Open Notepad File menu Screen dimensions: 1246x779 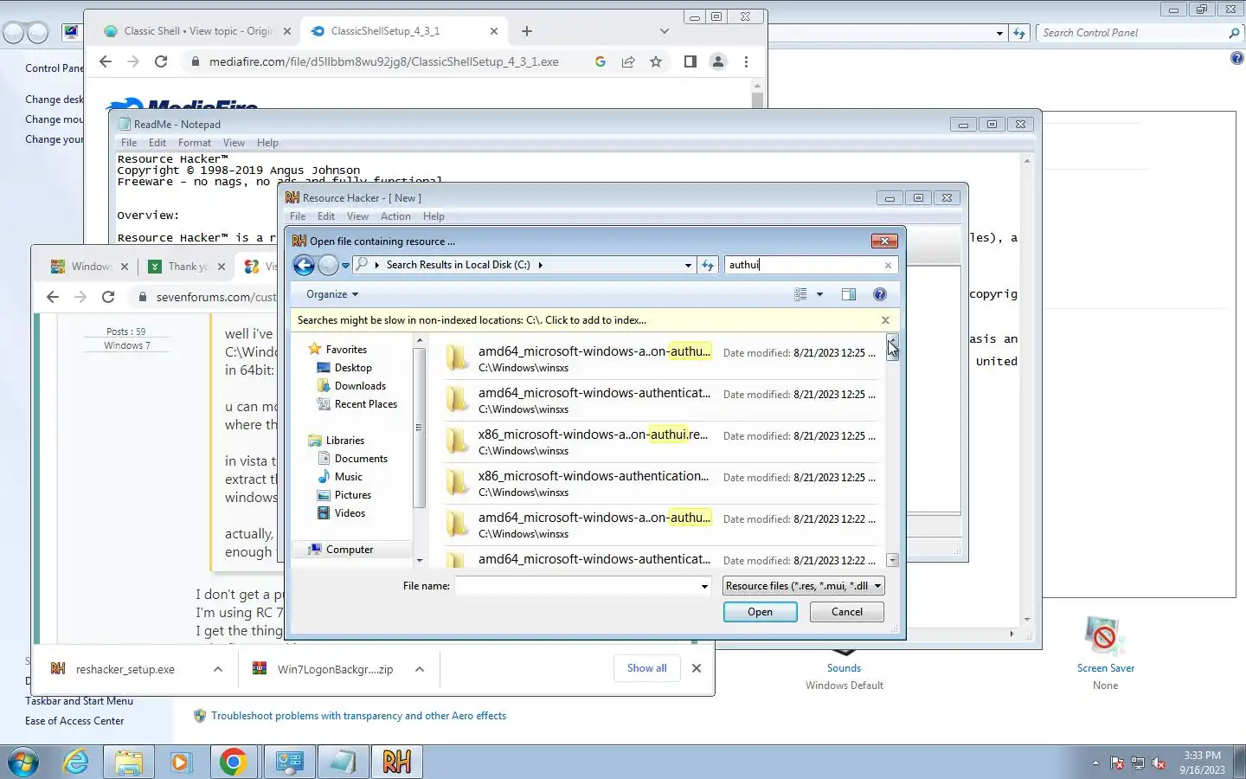point(129,143)
